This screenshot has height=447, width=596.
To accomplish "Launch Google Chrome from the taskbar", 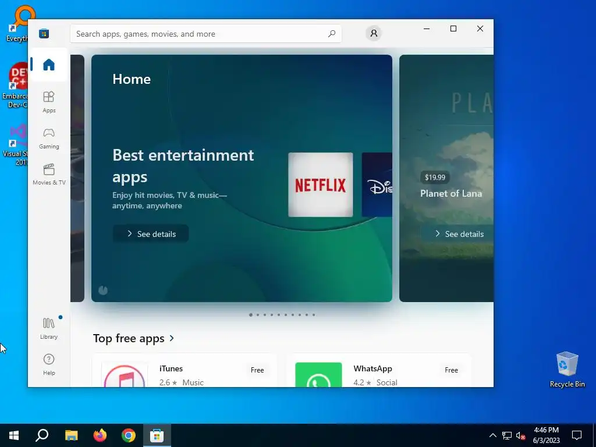I will [x=129, y=435].
